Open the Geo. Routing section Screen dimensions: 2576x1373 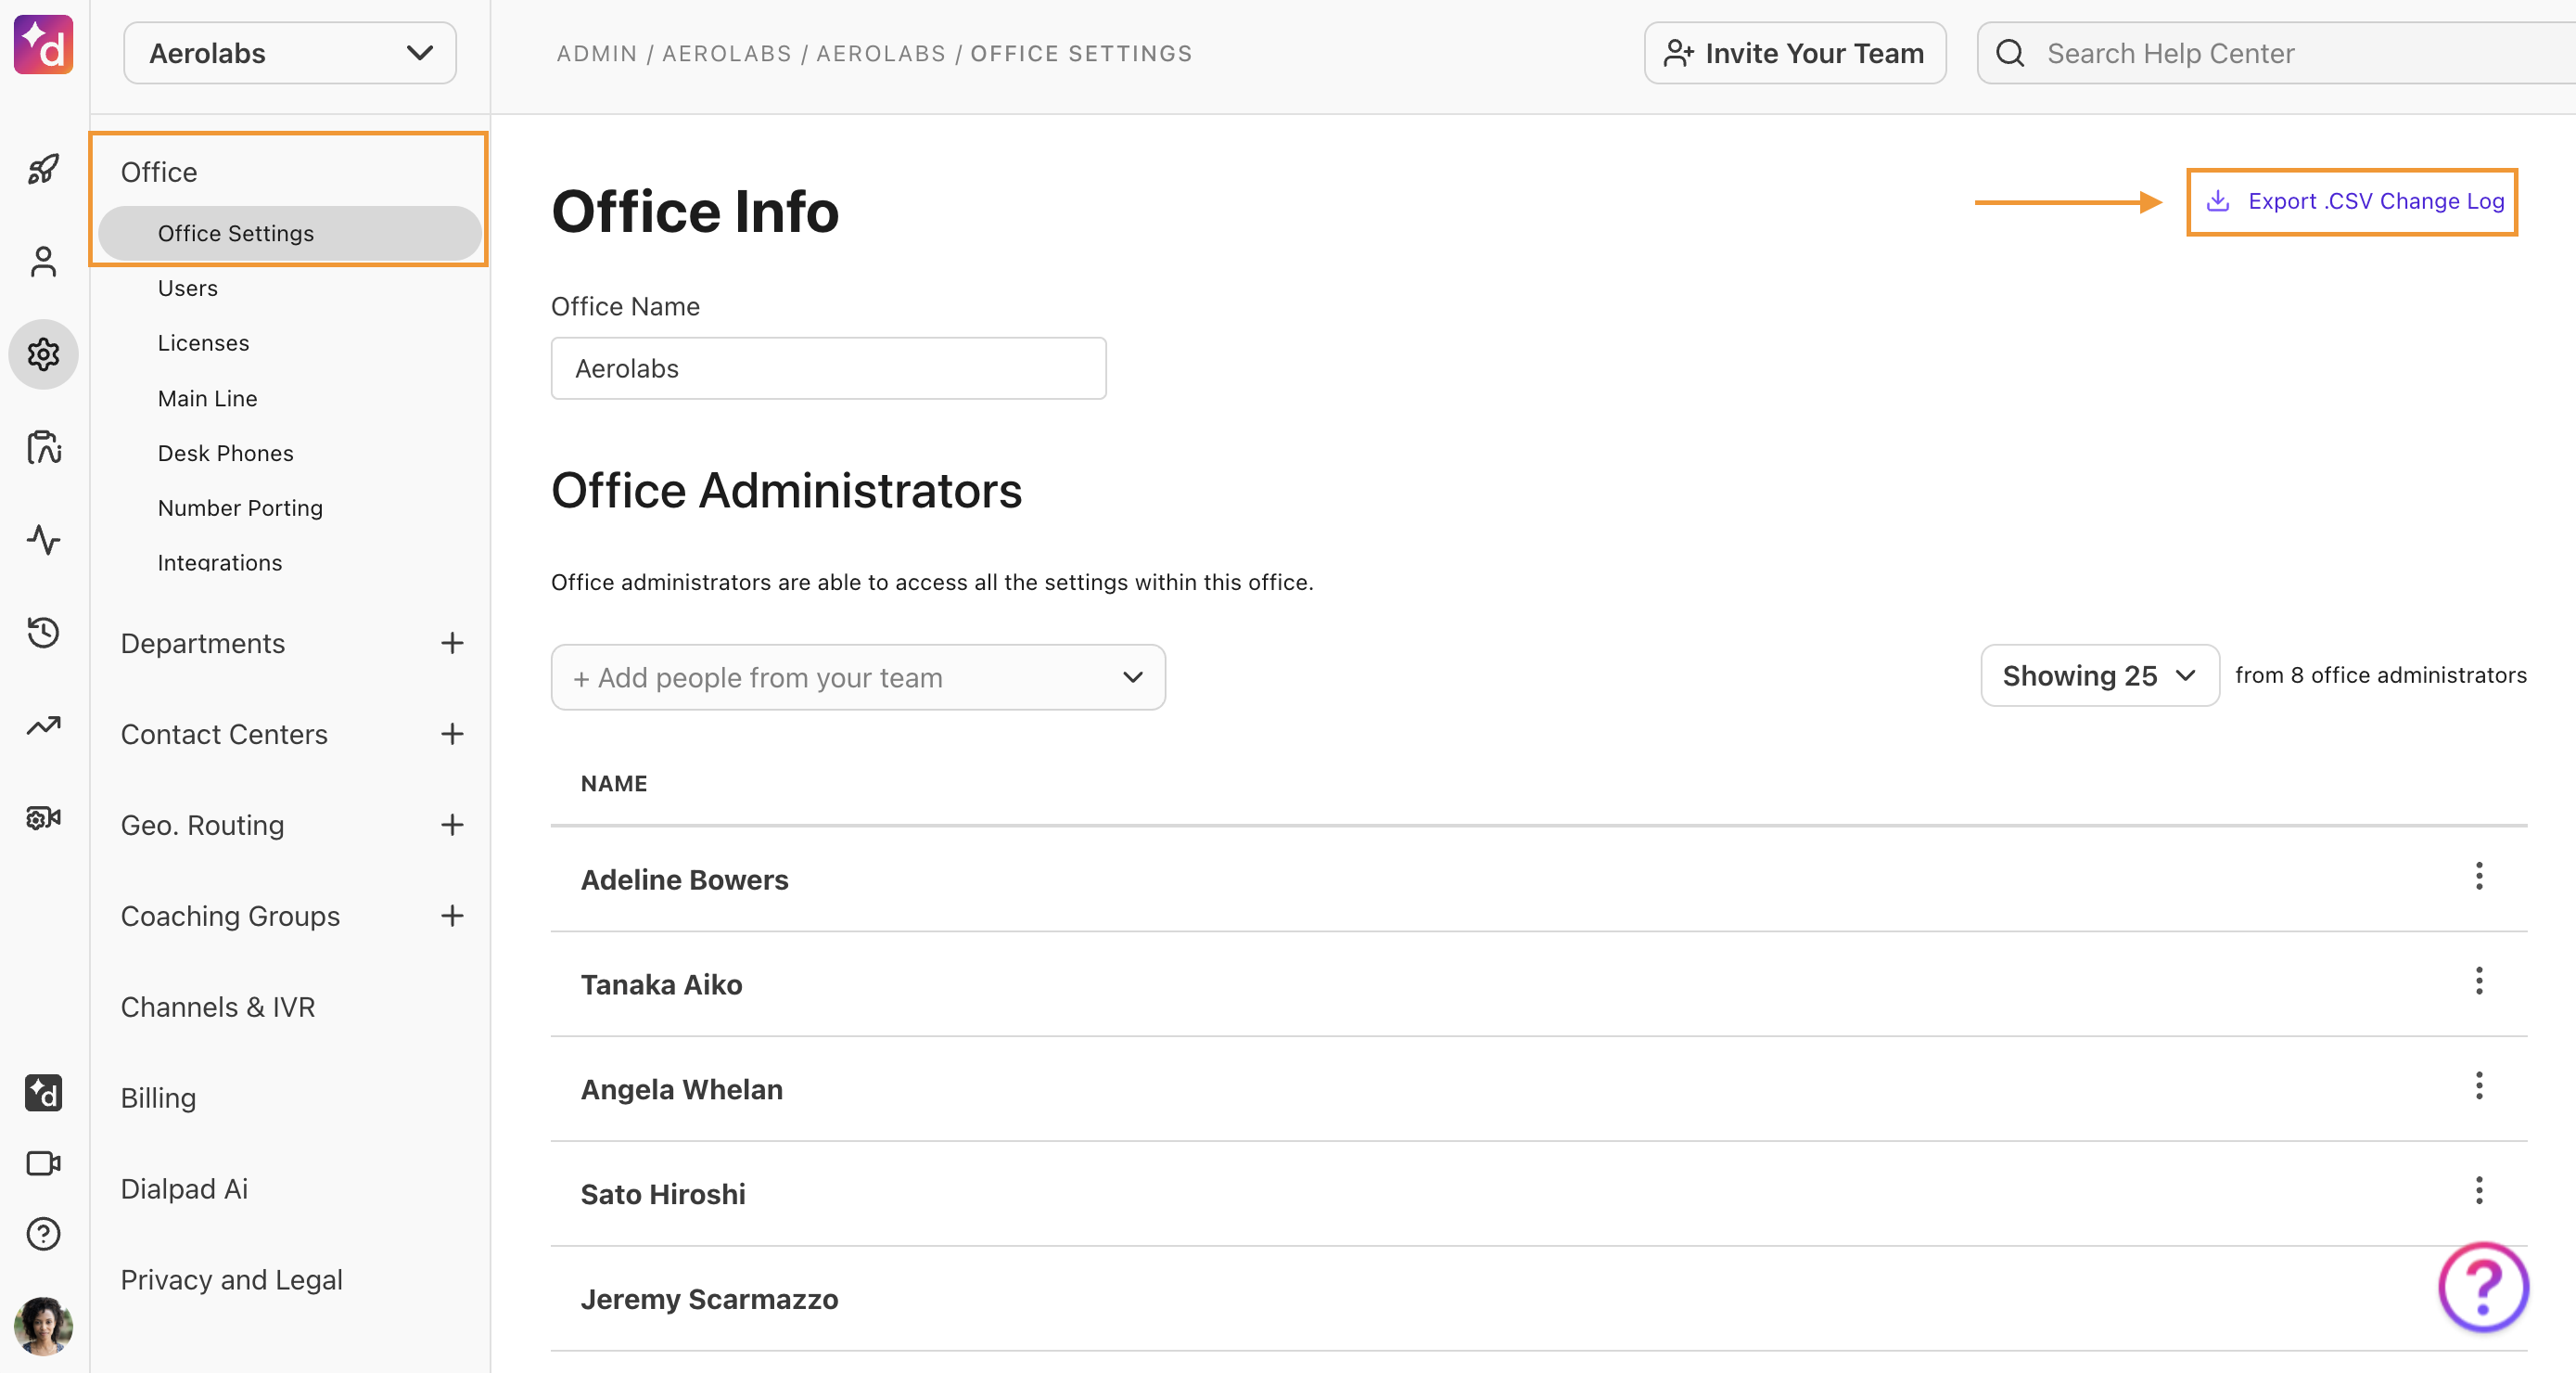click(202, 826)
